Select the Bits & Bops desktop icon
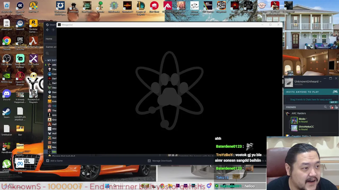 261,7
